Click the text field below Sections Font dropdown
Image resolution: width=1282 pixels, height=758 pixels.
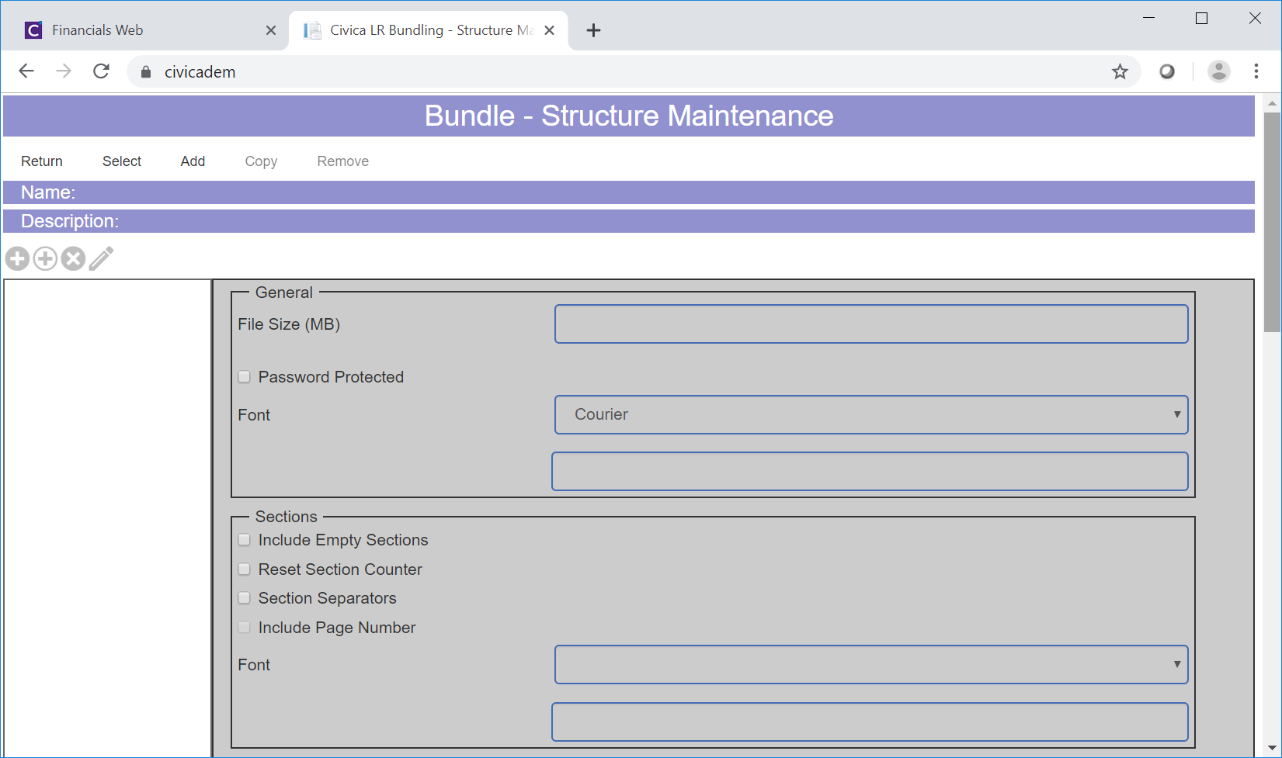870,722
